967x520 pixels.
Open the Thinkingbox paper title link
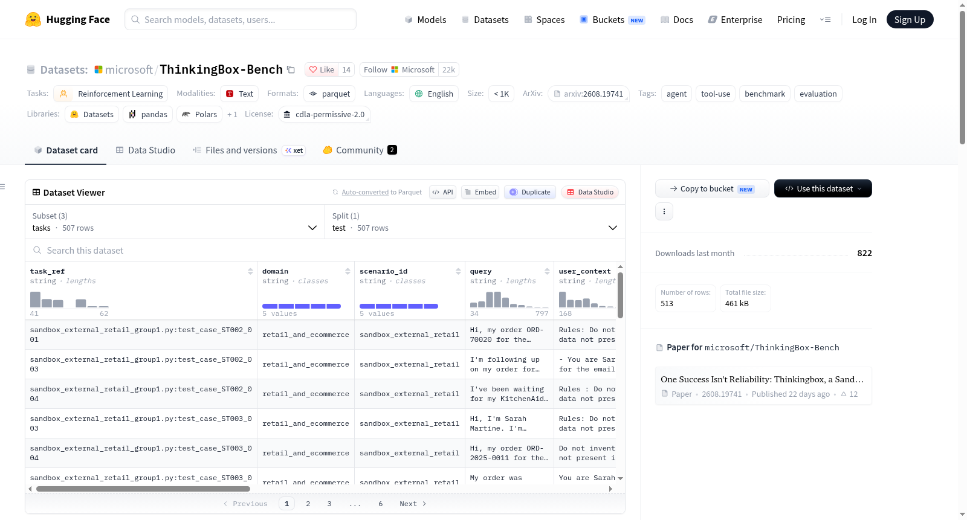(762, 379)
